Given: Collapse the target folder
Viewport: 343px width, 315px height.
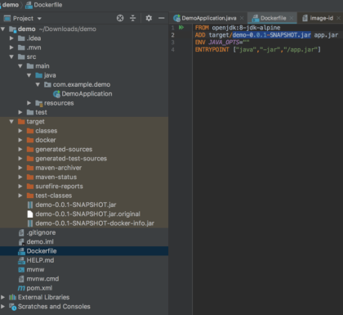Looking at the screenshot, I should click(11, 121).
